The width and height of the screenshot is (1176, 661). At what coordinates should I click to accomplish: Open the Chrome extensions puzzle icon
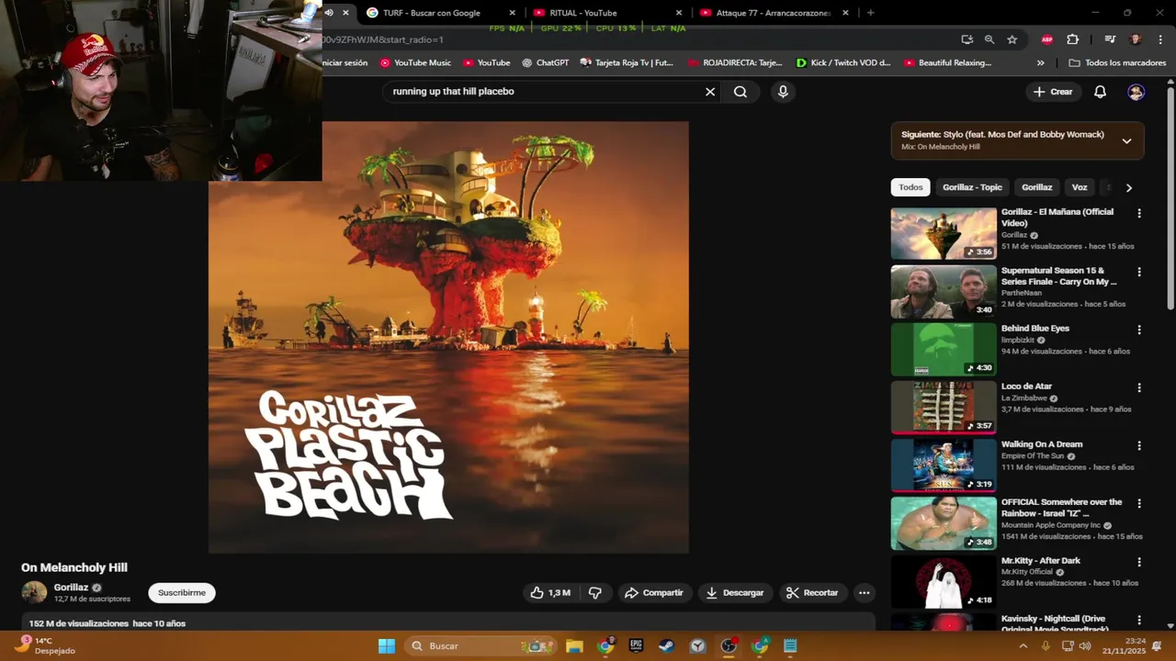(1072, 39)
